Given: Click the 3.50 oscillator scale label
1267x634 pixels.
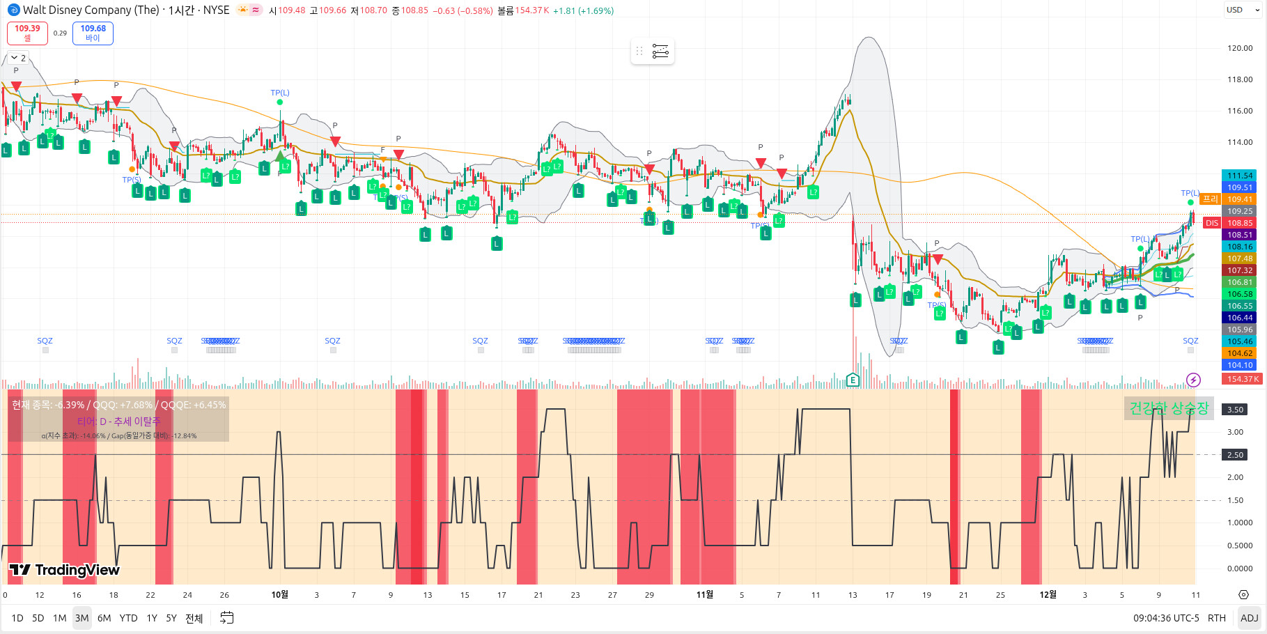Looking at the screenshot, I should pyautogui.click(x=1236, y=410).
